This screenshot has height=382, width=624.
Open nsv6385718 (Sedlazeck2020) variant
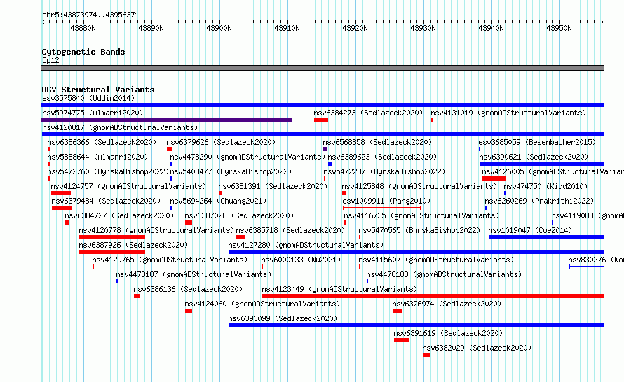[290, 230]
